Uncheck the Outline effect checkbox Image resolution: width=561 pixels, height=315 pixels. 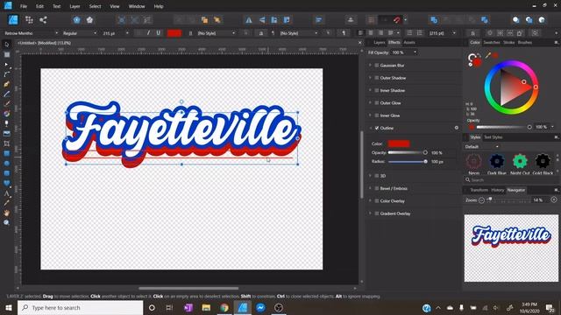376,128
